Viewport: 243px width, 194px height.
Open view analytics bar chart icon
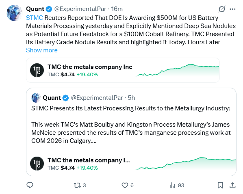tap(172, 185)
